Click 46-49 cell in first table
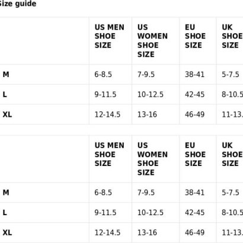 point(194,114)
